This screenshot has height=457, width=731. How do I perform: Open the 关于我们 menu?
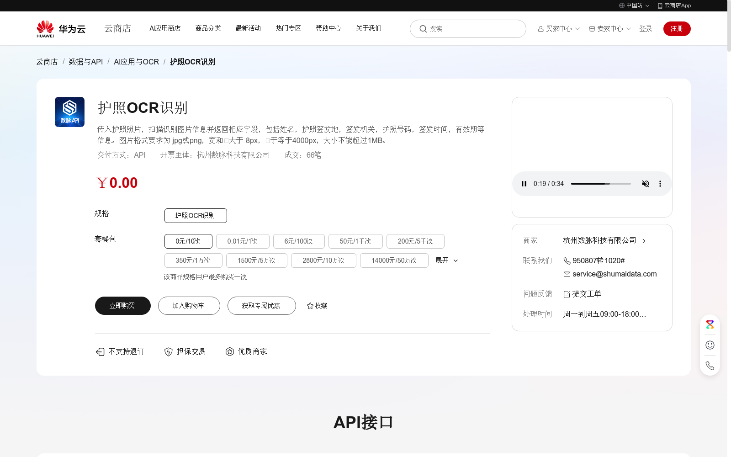click(x=369, y=28)
